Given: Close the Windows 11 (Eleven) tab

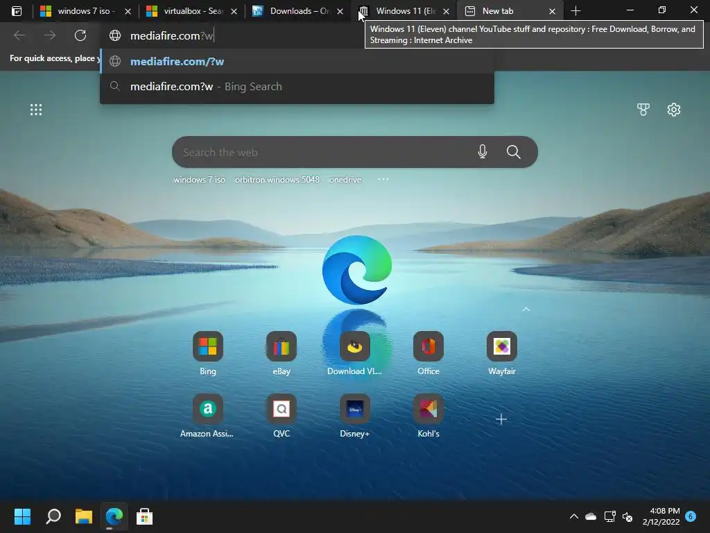Looking at the screenshot, I should [446, 11].
